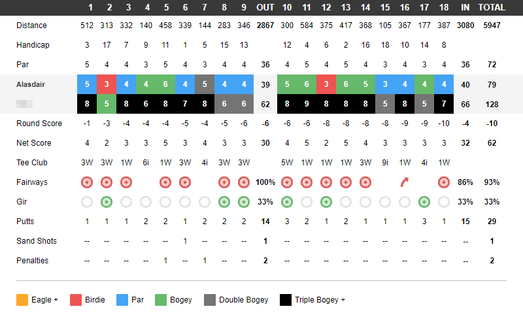Click the fairway hit icon for hole 1
This screenshot has width=523, height=313.
87,182
